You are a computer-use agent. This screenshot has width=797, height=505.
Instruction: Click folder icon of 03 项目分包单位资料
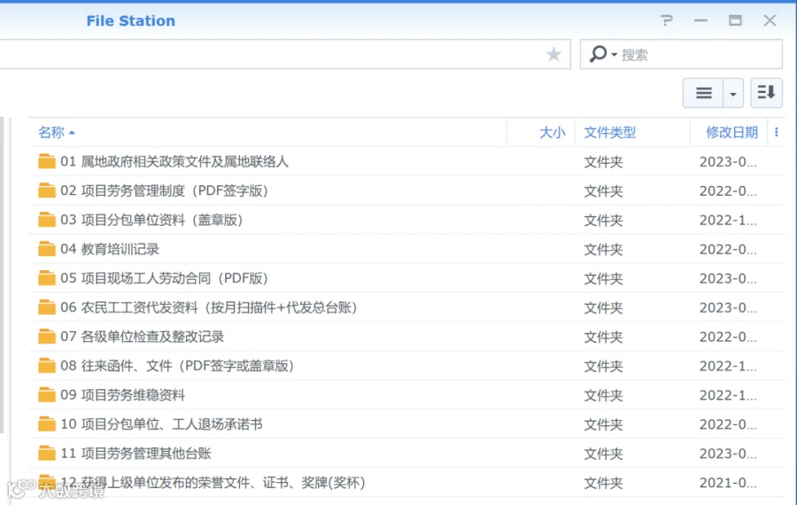click(x=47, y=219)
